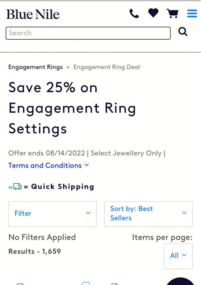Tap the heart icon on first product

(x=86, y=283)
